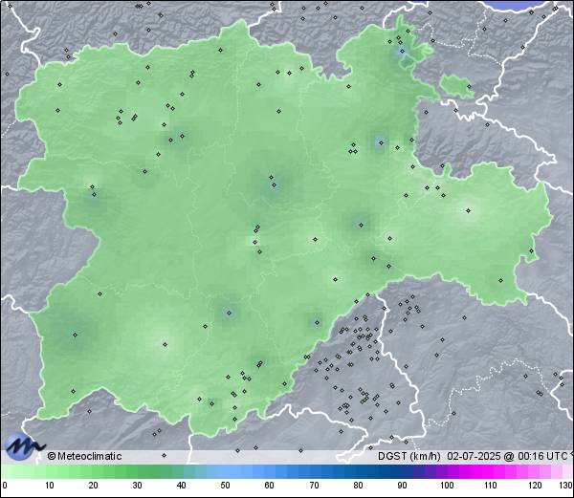Click the Meteoclimatic wave logo icon
The width and height of the screenshot is (574, 498).
tap(24, 446)
